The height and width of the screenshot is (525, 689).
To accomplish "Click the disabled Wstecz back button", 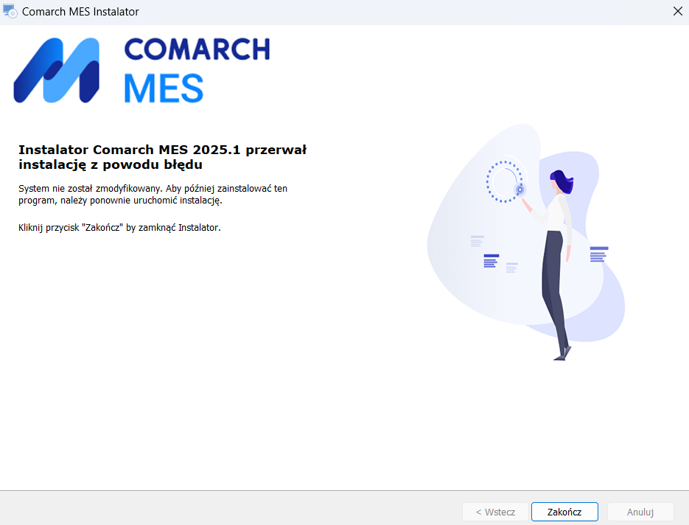I will pyautogui.click(x=495, y=512).
